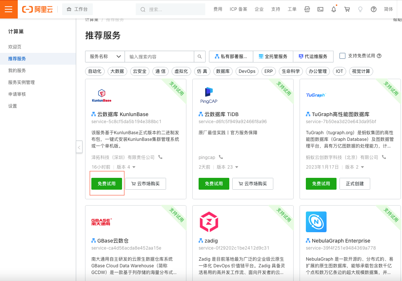Open 设置 in the sidebar
The image size is (402, 281).
[x=13, y=106]
